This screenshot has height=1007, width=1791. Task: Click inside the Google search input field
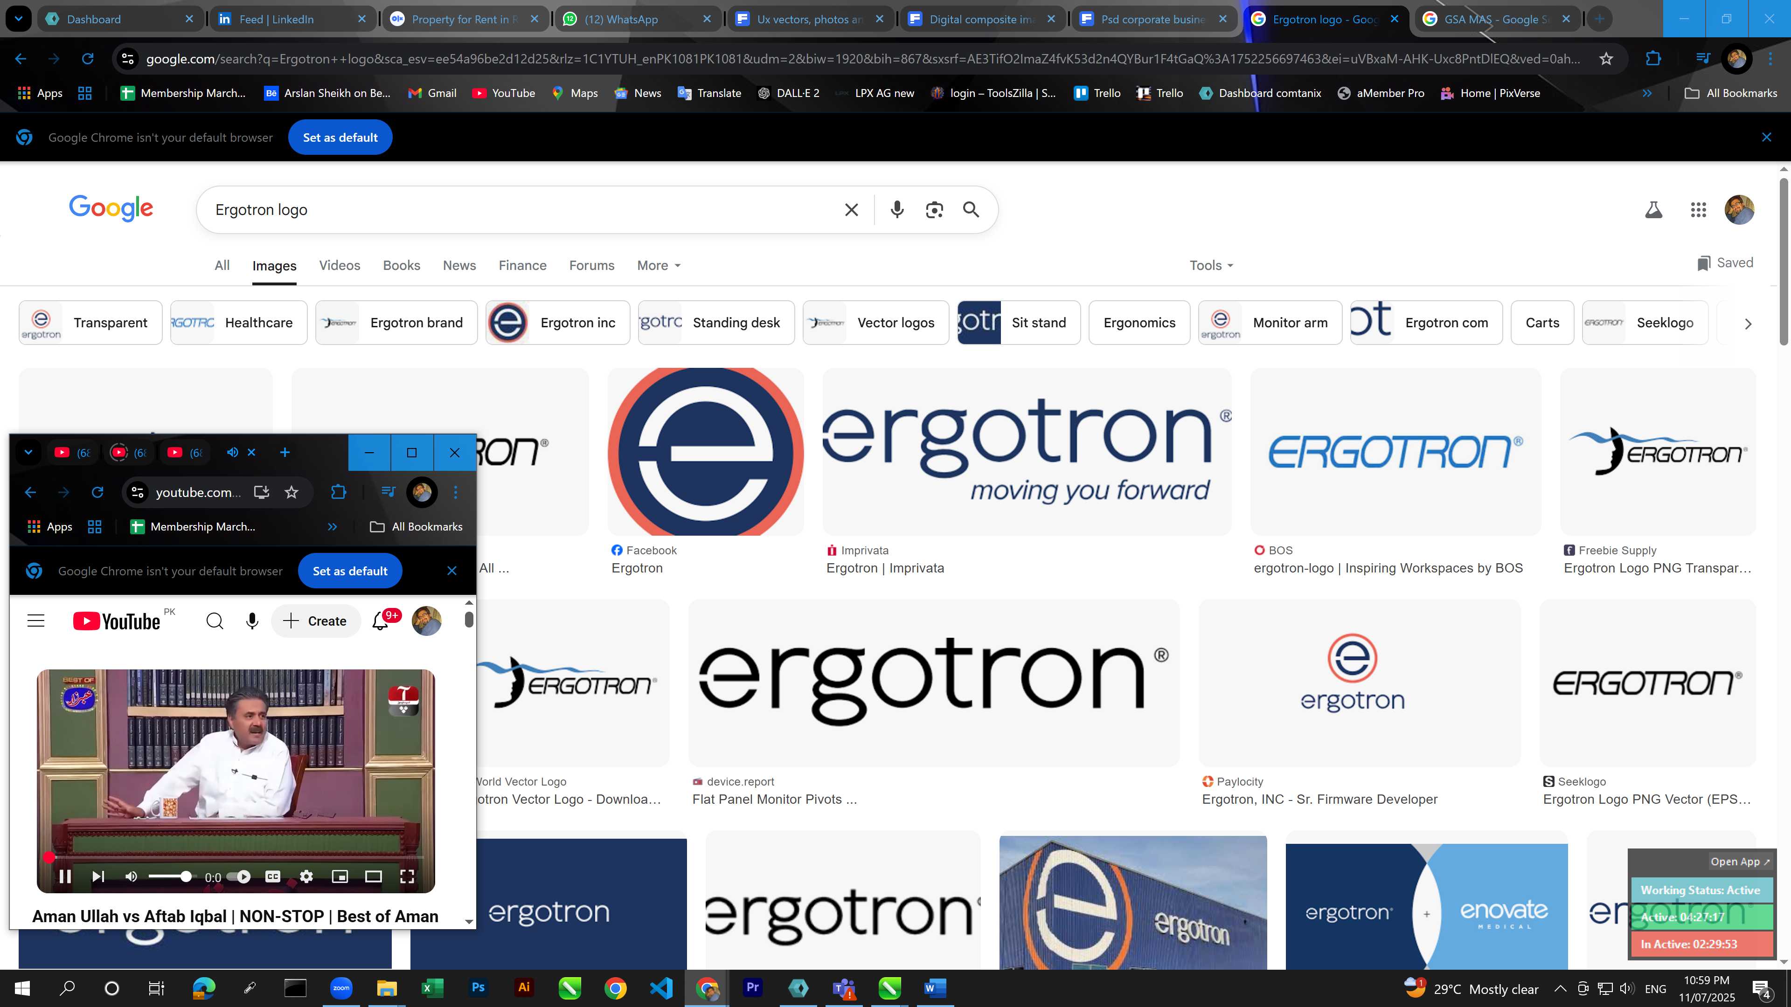521,209
